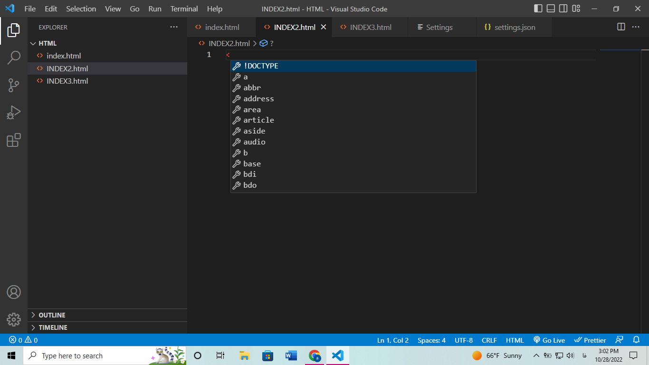
Task: Open the View menu
Action: click(113, 9)
